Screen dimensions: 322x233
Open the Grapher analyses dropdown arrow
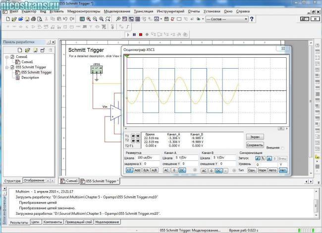pos(161,19)
